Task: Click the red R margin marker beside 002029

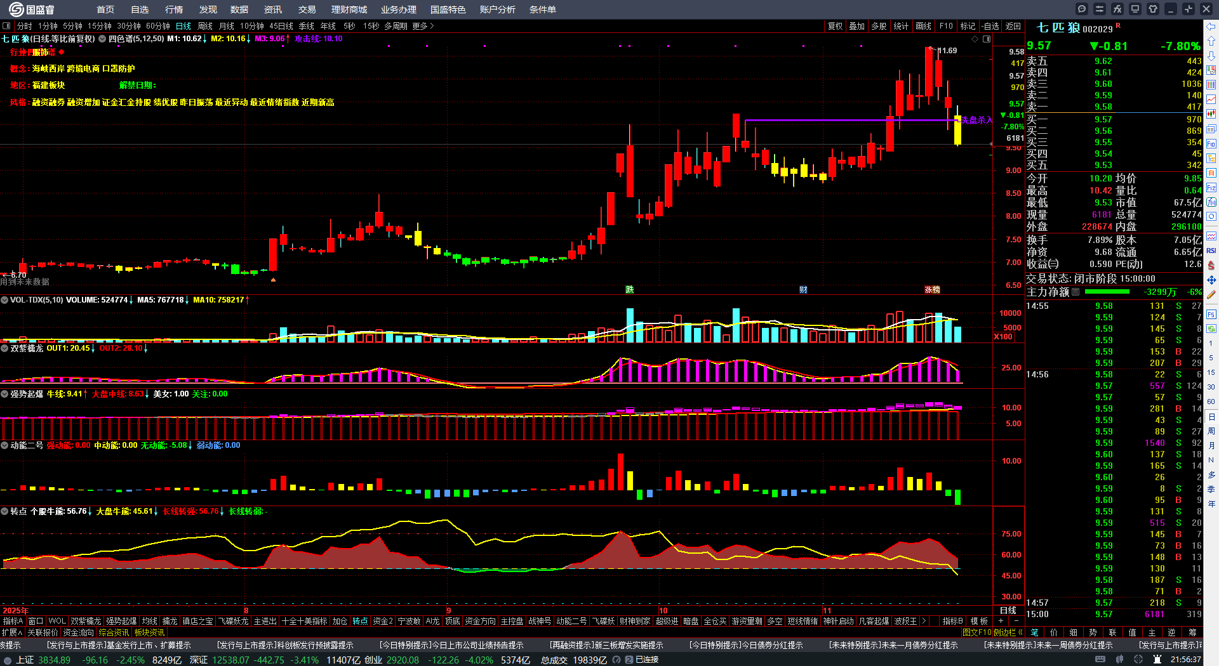Action: point(1118,26)
